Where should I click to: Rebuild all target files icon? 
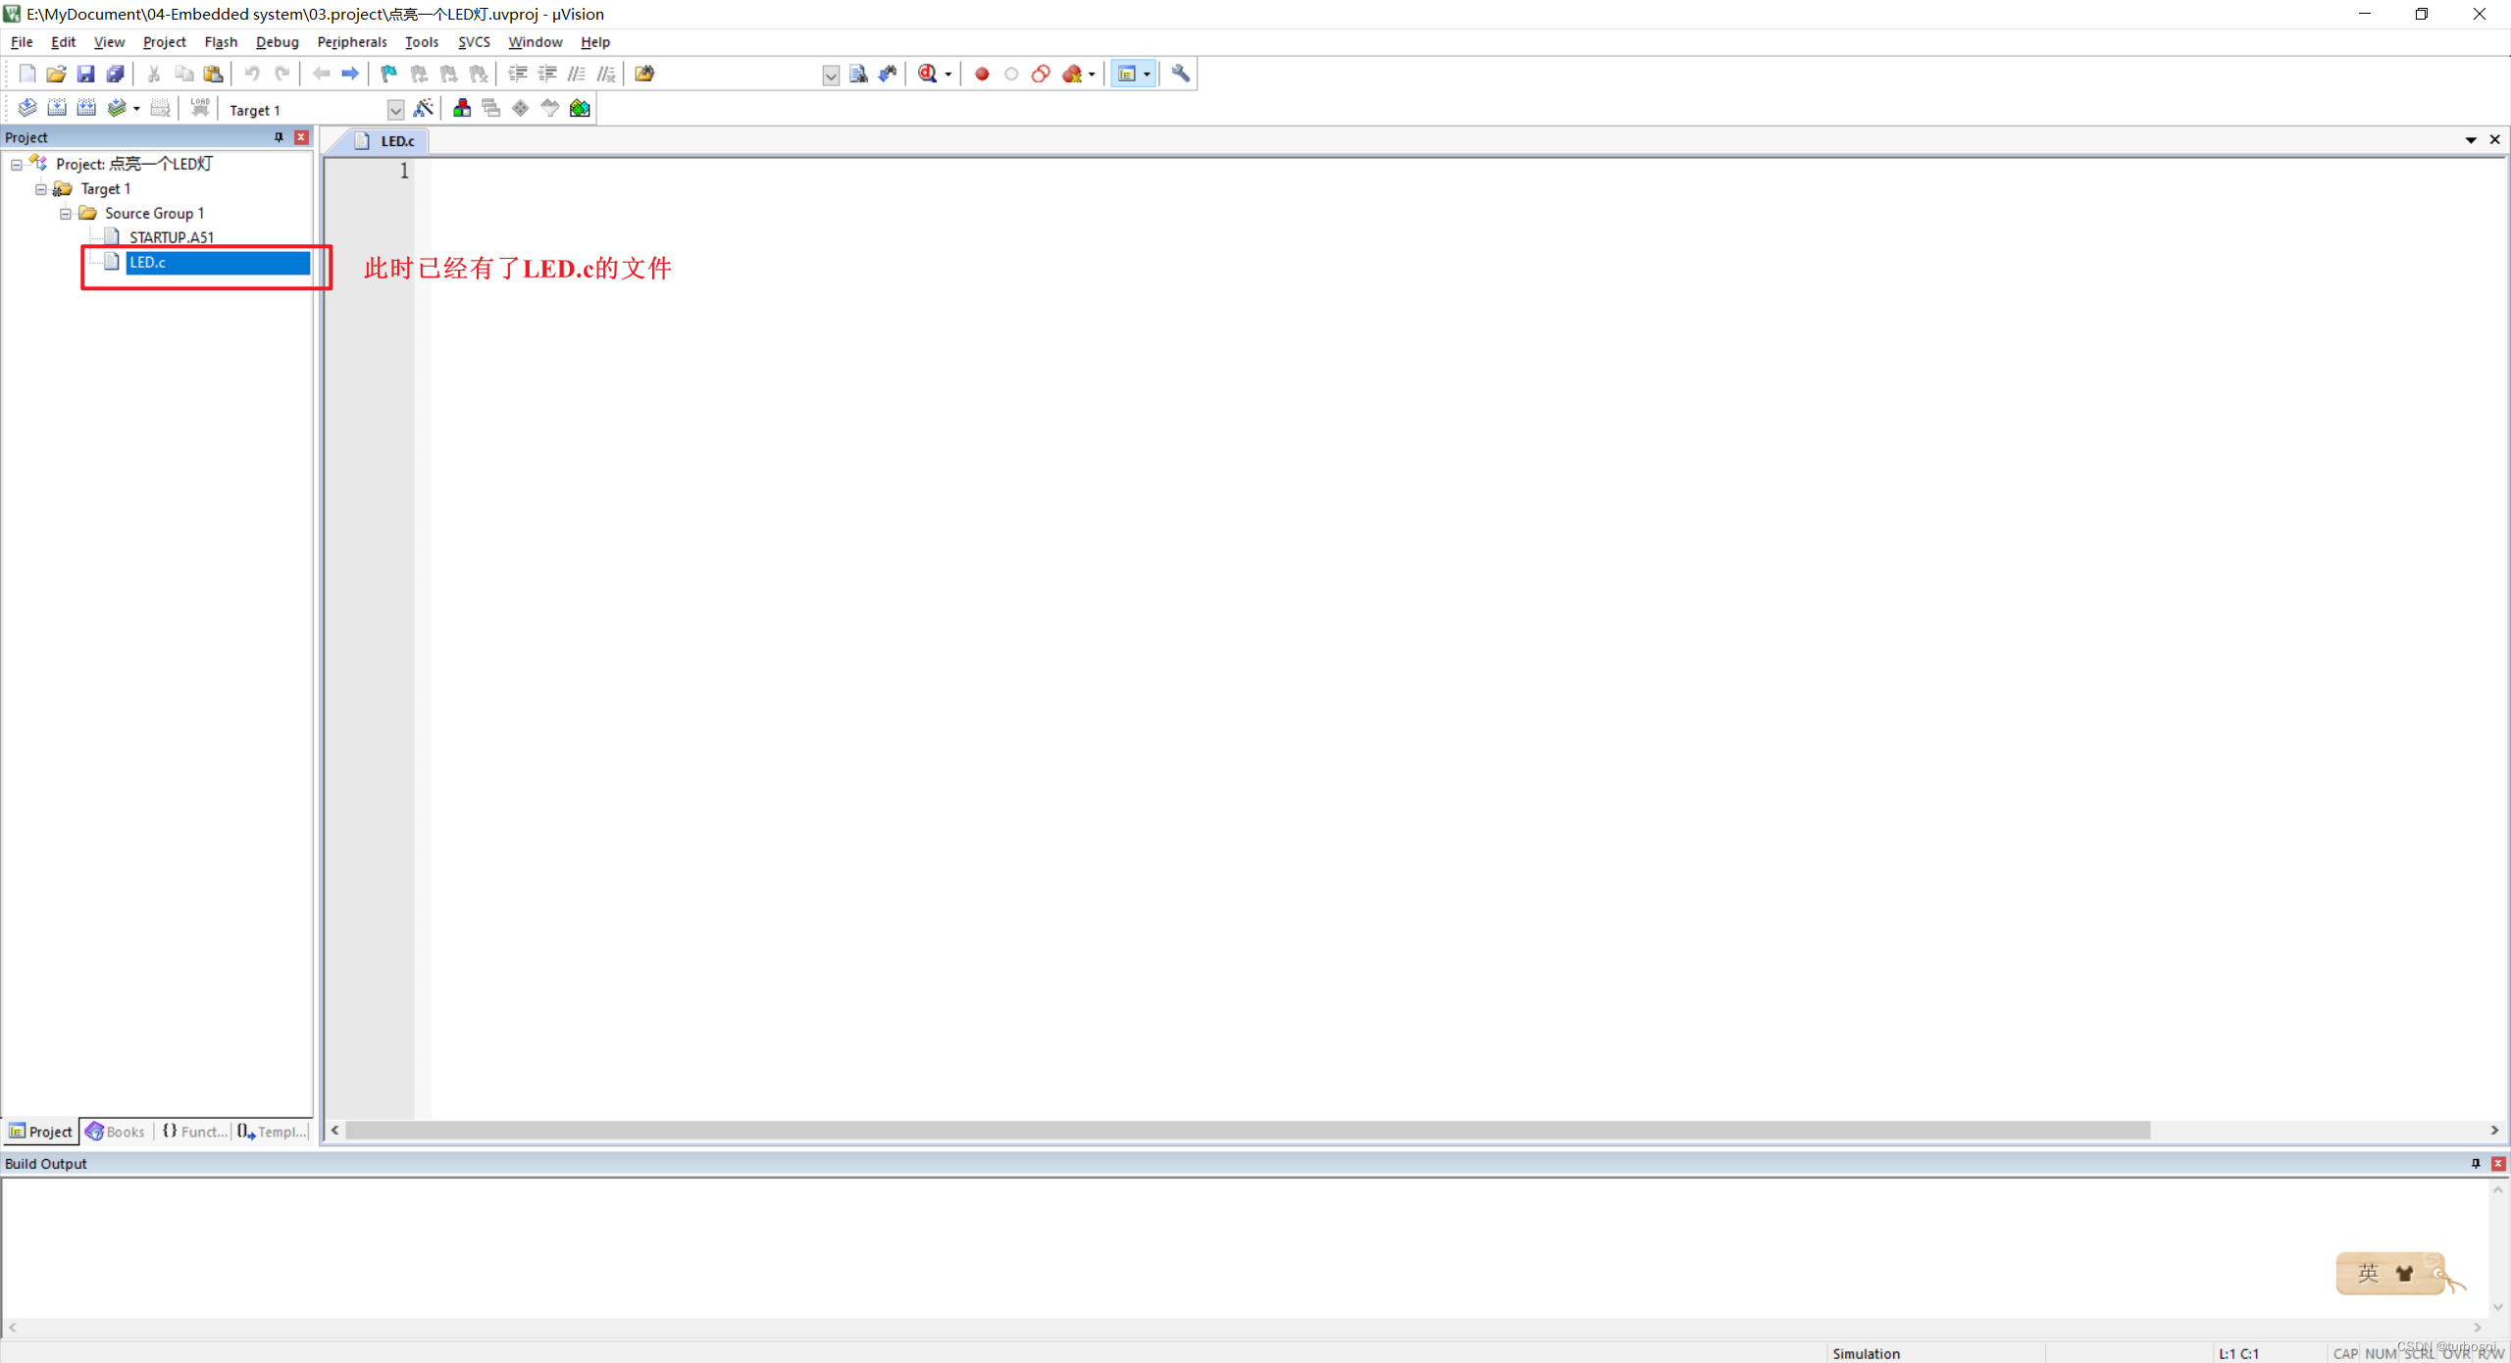click(86, 108)
